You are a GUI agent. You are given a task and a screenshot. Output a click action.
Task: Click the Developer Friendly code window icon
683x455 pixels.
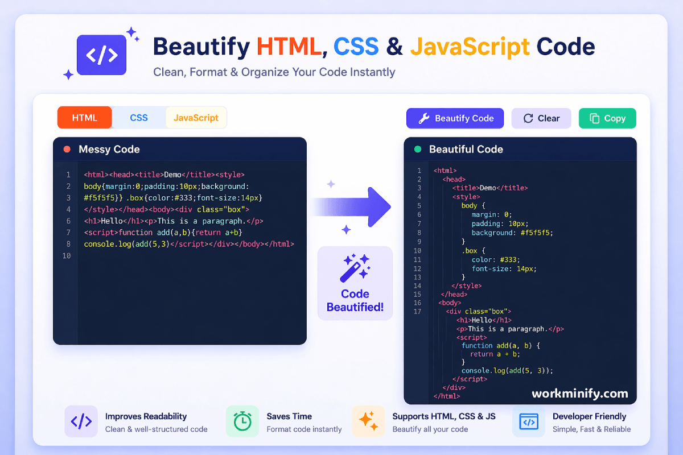(x=528, y=421)
